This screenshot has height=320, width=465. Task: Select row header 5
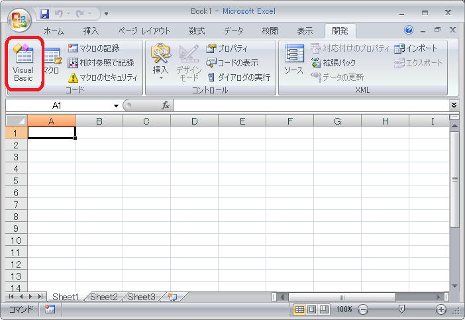click(17, 181)
